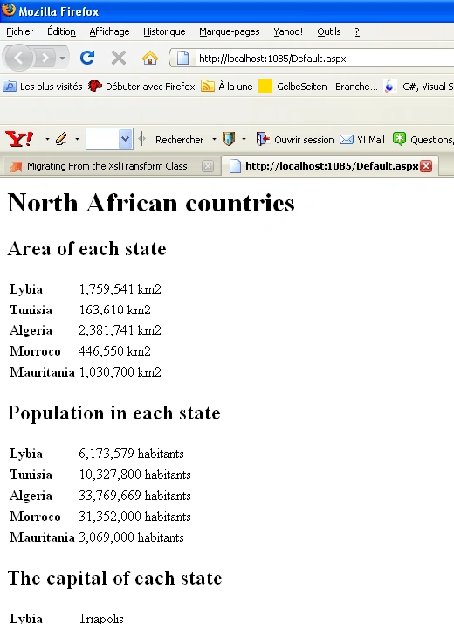Viewport: 454px width, 624px height.
Task: Click the Area of each state heading
Action: (x=86, y=249)
